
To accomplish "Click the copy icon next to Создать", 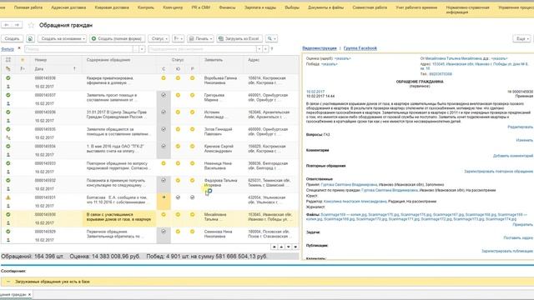I will tap(30, 39).
